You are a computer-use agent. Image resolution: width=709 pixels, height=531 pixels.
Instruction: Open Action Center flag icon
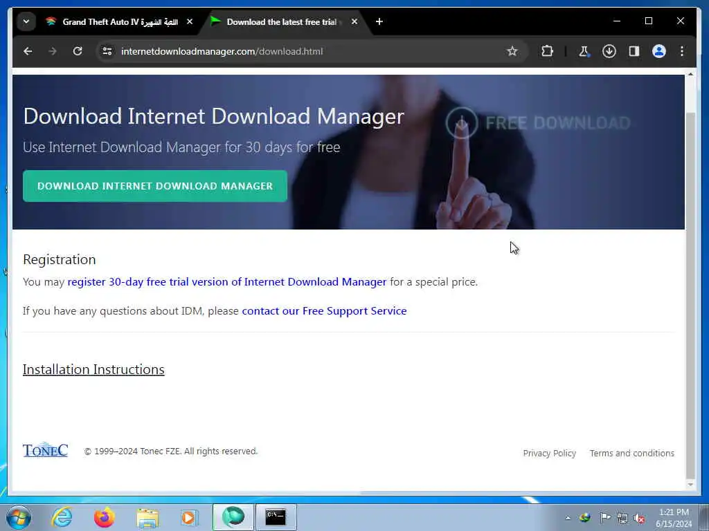coord(604,518)
